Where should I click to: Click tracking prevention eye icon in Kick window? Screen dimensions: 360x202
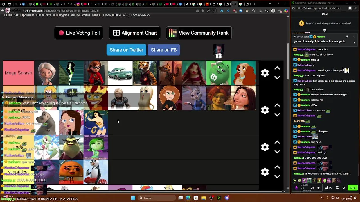click(350, 8)
